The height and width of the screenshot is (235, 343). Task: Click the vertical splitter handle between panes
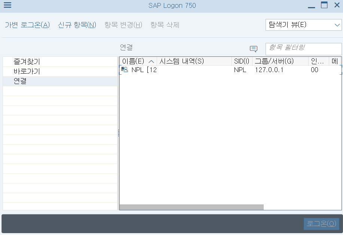[119, 133]
